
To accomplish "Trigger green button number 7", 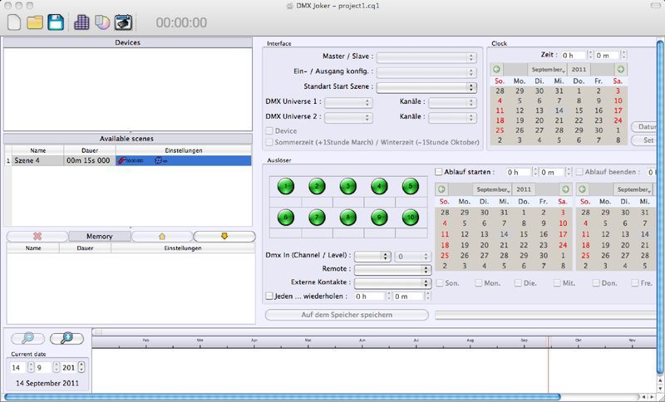I will [317, 218].
